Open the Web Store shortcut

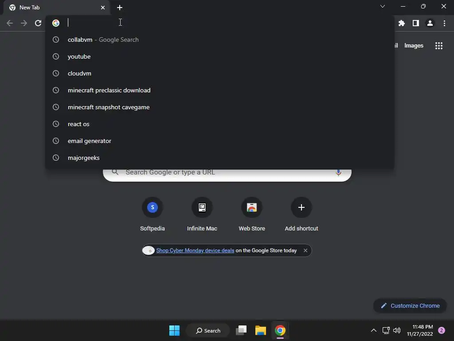click(x=252, y=214)
